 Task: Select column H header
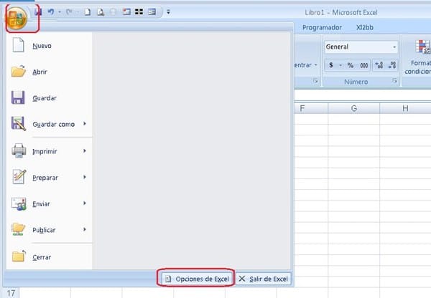tap(405, 108)
